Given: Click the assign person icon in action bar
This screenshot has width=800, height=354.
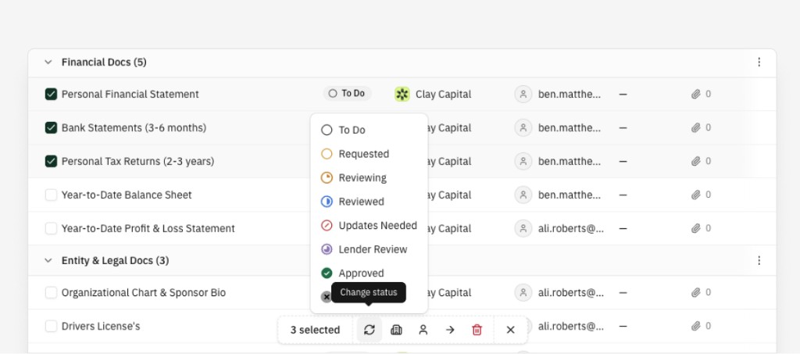Looking at the screenshot, I should (x=423, y=330).
